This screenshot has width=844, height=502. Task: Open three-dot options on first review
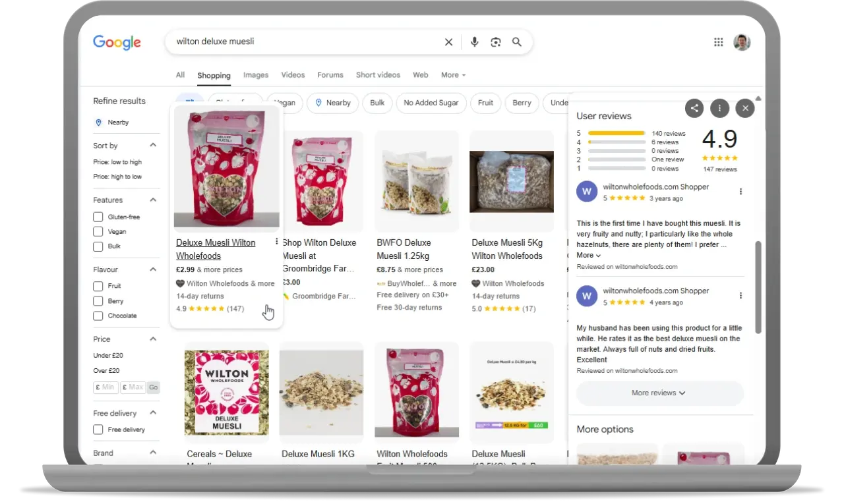click(740, 192)
